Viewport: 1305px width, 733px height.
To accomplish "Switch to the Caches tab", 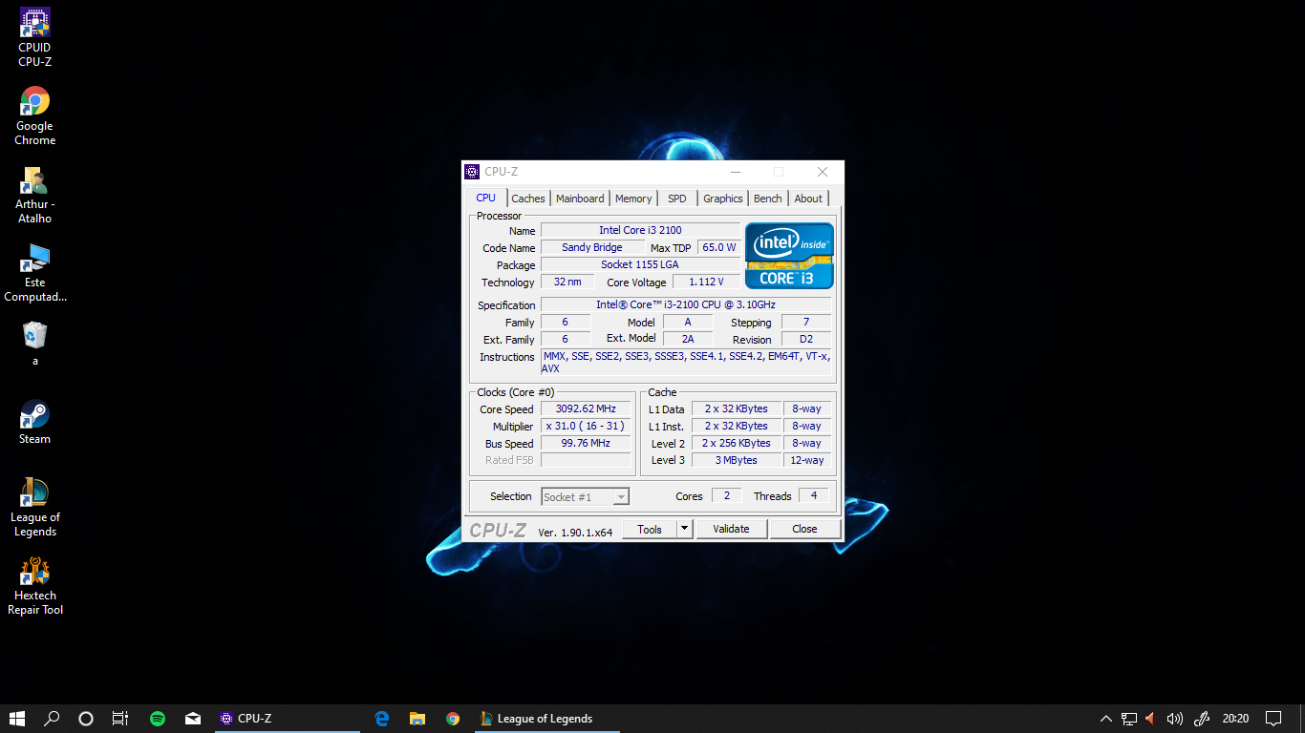I will pos(528,199).
